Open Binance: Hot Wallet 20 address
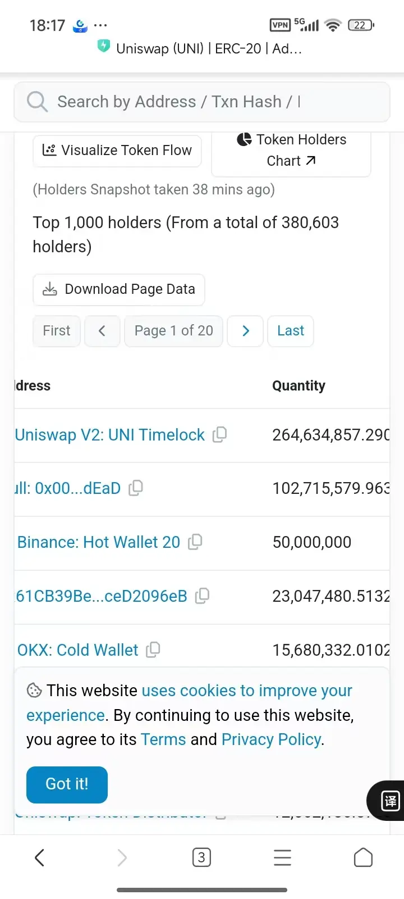This screenshot has width=404, height=899. 99,542
